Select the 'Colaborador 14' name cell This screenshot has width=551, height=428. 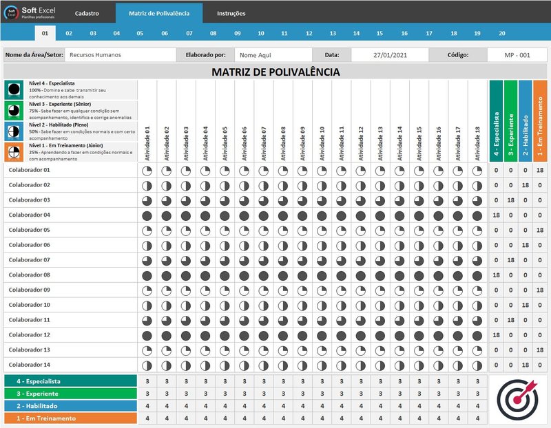71,365
